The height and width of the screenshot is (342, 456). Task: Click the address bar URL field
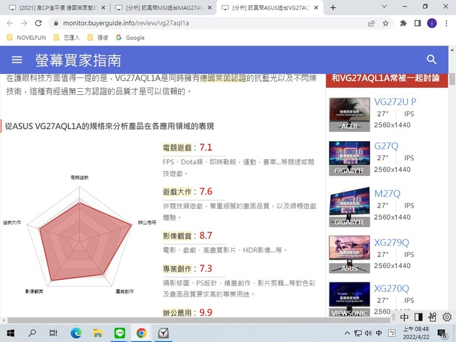pyautogui.click(x=212, y=23)
